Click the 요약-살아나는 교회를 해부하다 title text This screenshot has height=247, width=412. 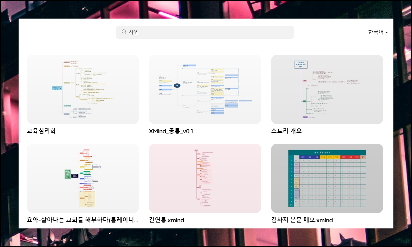coord(83,220)
